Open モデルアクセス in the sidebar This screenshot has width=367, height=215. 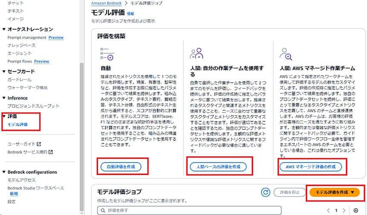[21, 180]
